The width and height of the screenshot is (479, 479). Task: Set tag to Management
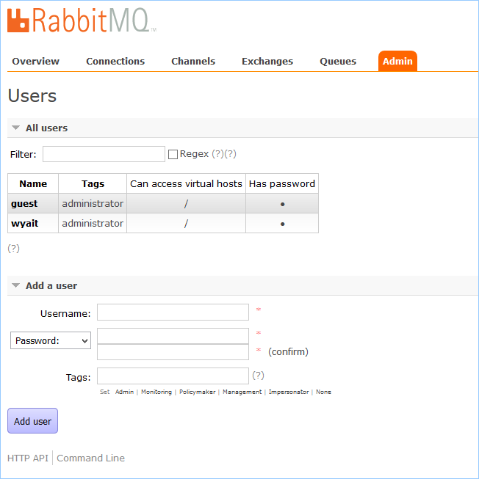(x=242, y=392)
